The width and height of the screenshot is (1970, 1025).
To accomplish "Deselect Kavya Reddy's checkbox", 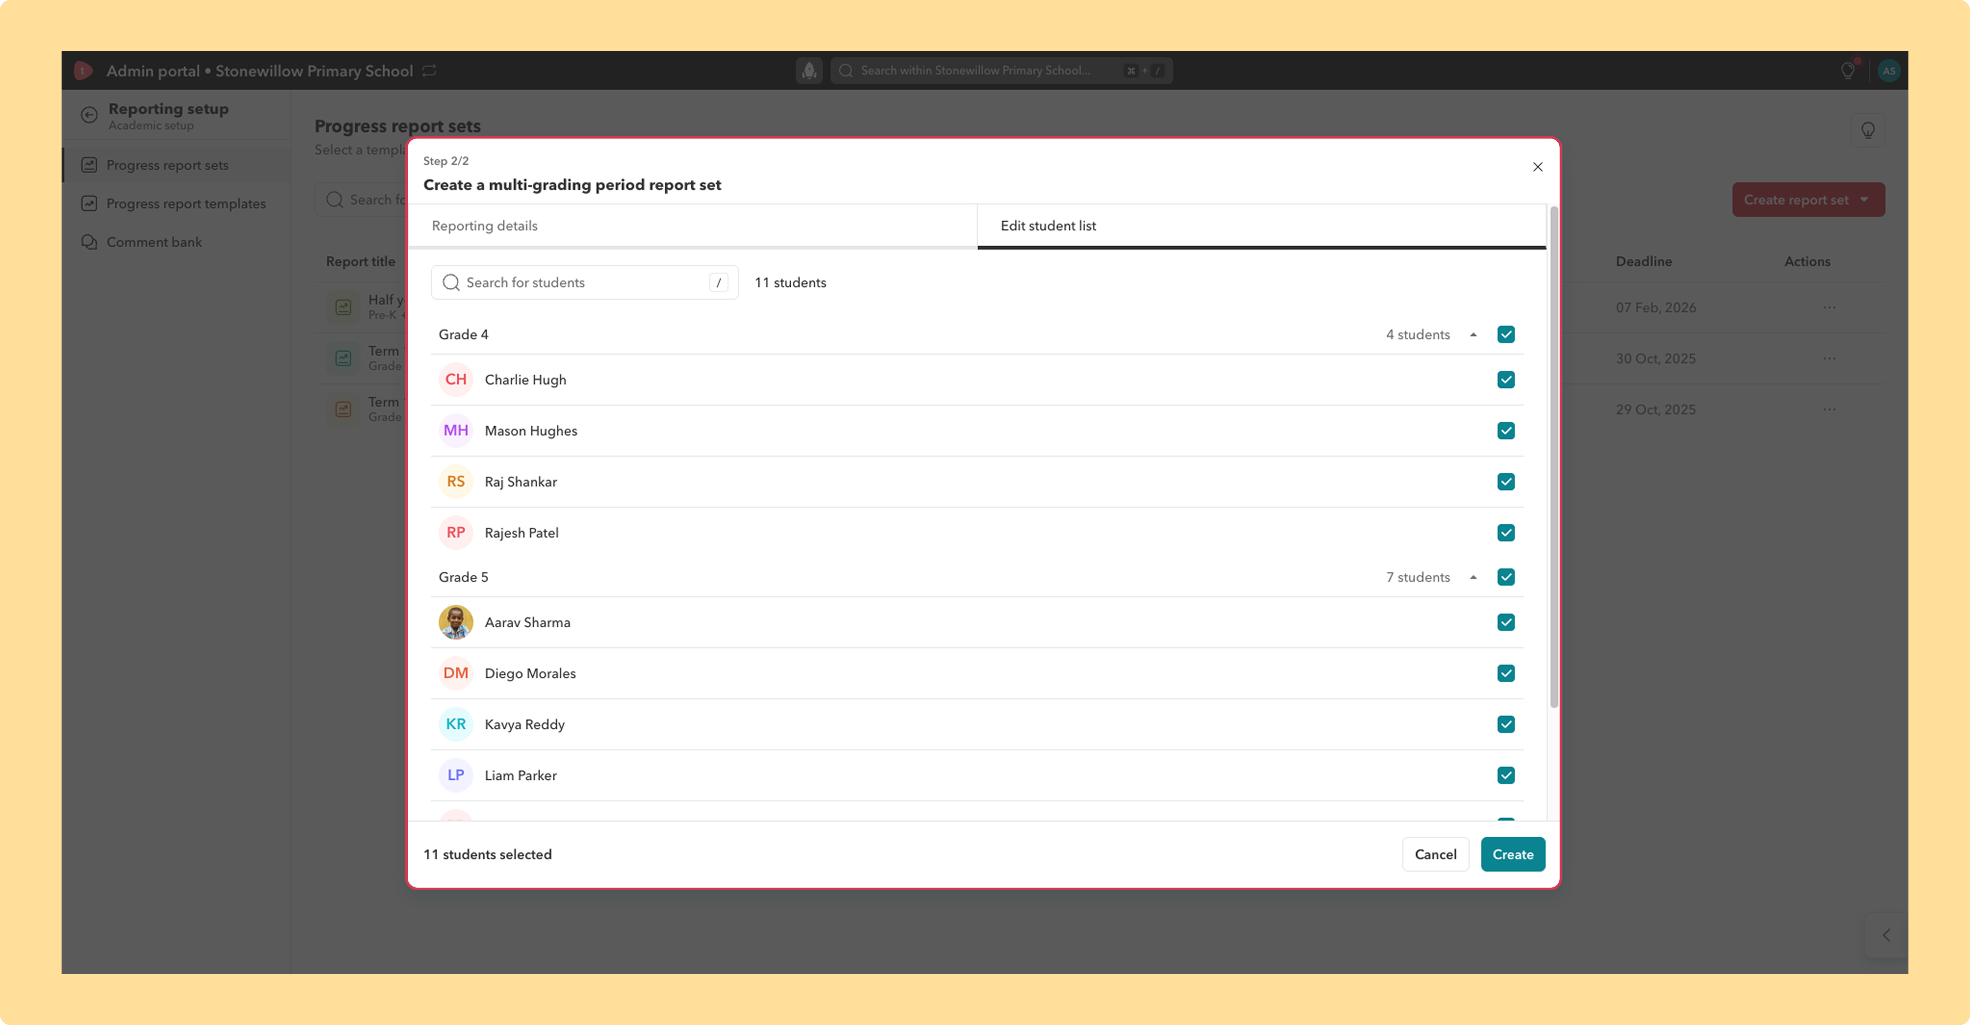I will pyautogui.click(x=1506, y=724).
